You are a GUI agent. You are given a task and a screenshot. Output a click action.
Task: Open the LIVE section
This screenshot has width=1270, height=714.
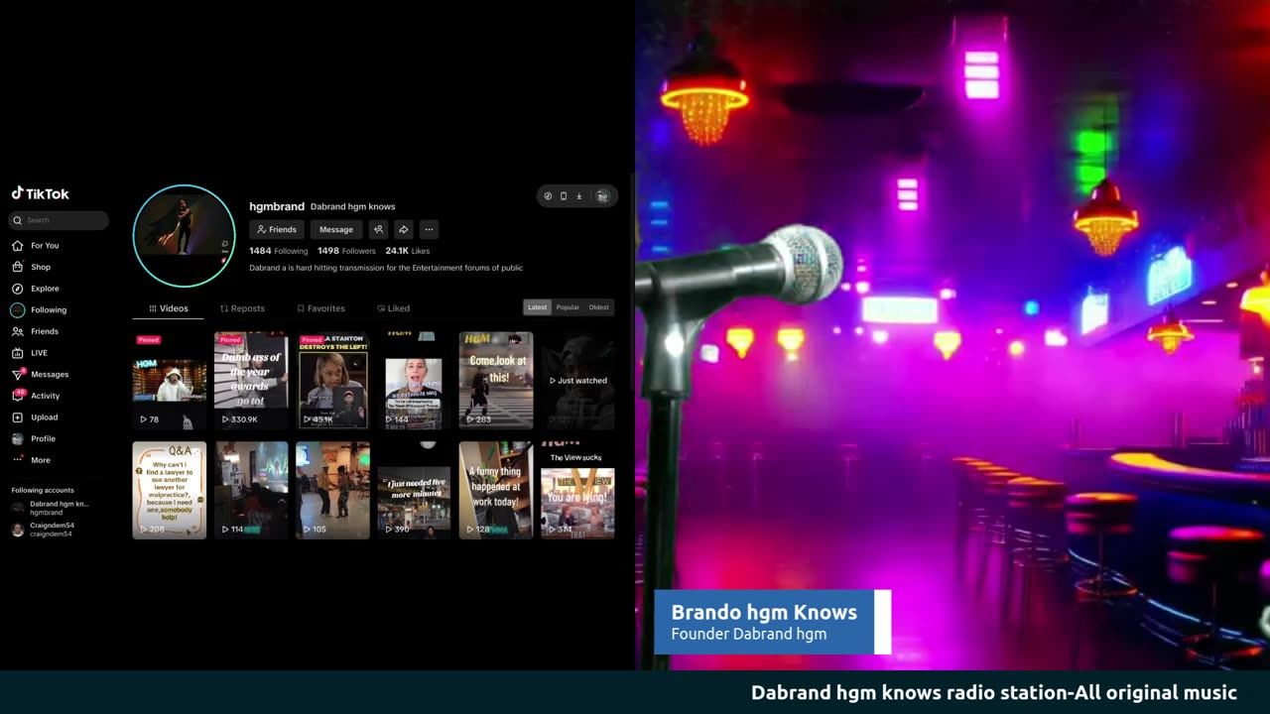(39, 353)
